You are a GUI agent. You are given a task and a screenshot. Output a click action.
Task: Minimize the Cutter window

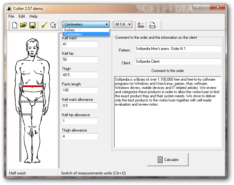[x=197, y=7]
